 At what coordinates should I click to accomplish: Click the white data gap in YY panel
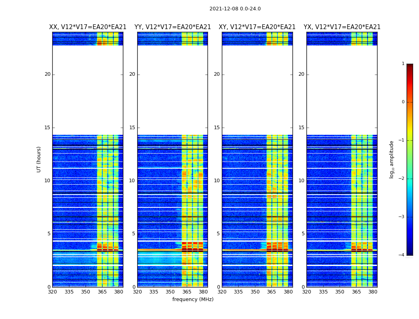coord(172,90)
